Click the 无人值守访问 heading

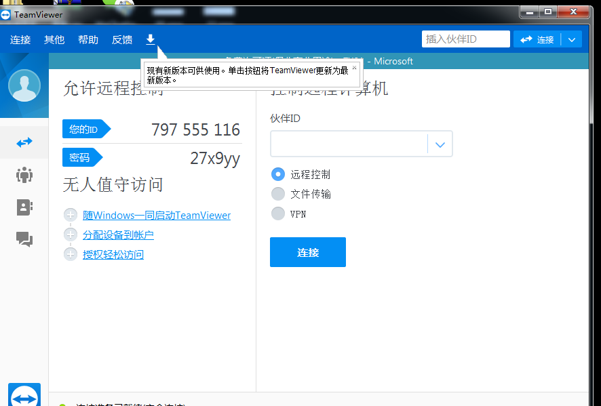click(x=113, y=185)
